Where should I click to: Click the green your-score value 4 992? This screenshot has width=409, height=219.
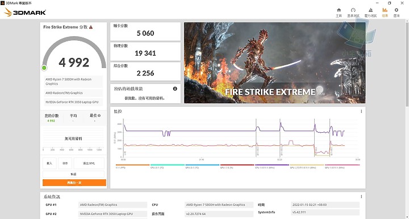point(51,121)
